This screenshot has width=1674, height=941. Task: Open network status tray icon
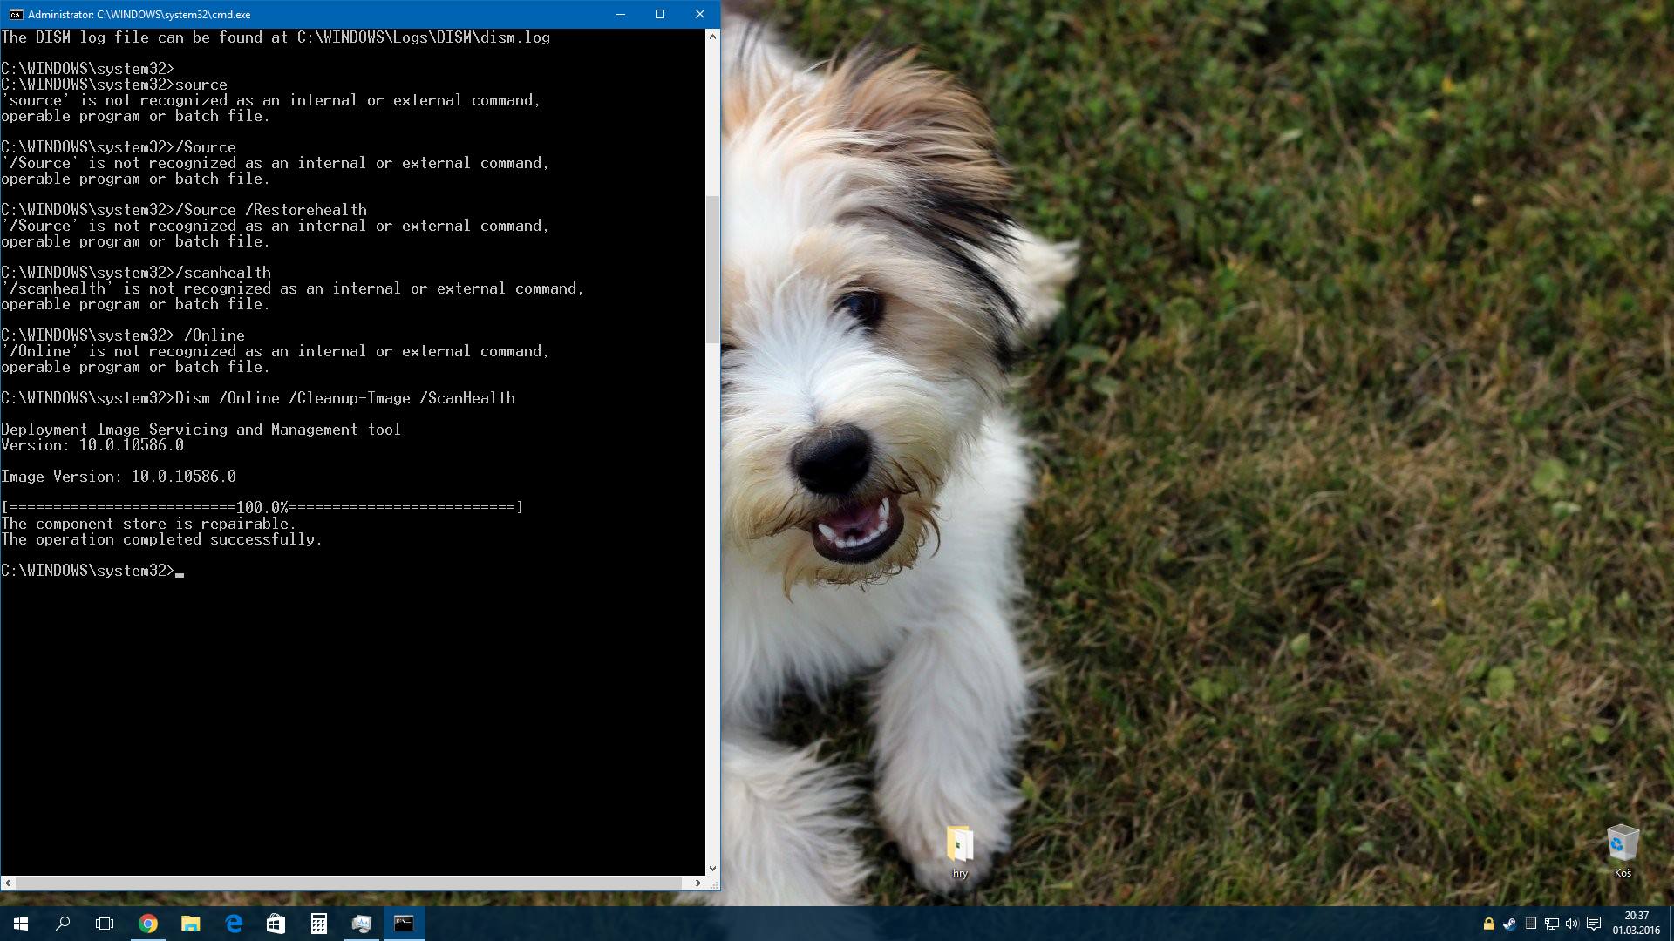click(1551, 924)
